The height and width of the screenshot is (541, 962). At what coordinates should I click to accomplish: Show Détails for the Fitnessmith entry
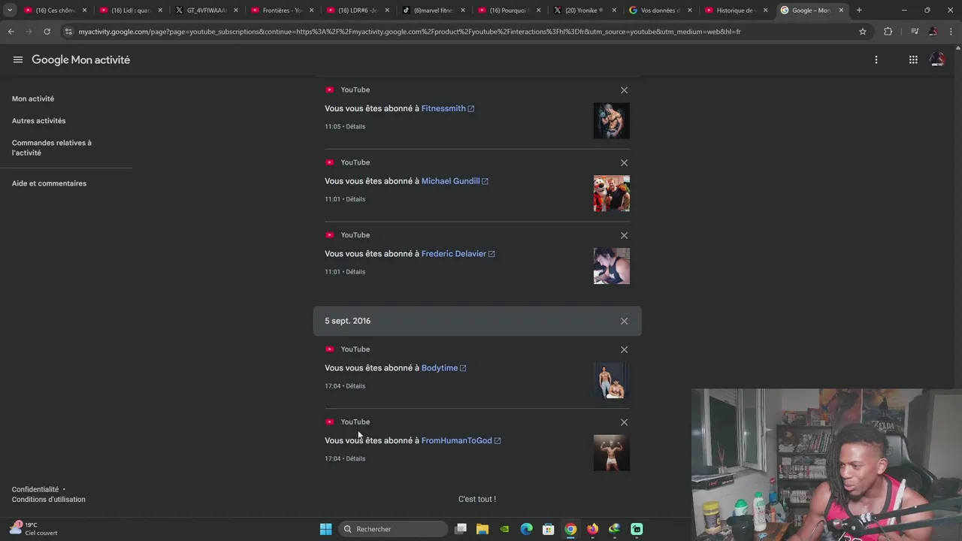click(355, 126)
